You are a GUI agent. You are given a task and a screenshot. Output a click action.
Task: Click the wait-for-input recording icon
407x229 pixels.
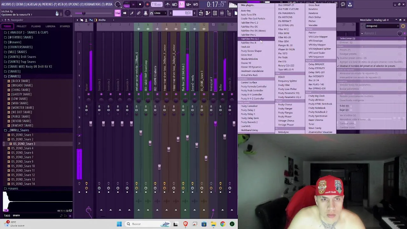(175, 4)
